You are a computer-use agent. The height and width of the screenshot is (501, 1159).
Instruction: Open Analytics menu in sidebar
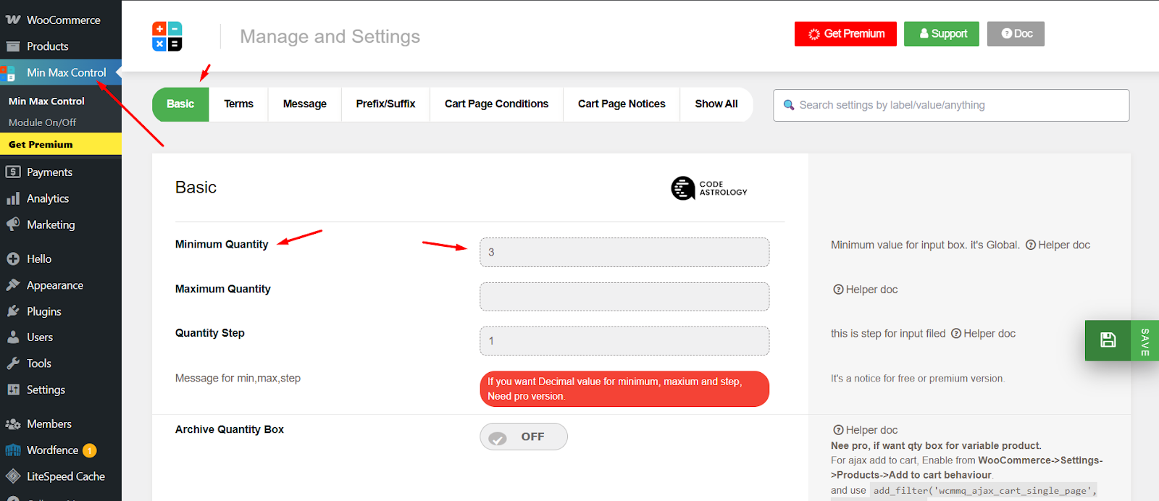[61, 198]
